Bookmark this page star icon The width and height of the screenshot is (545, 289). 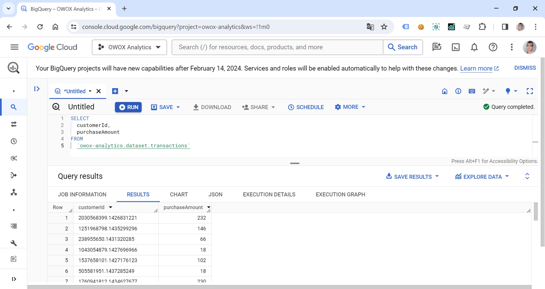384,27
